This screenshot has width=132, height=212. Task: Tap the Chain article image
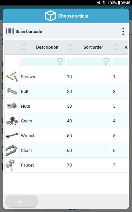click(x=12, y=150)
